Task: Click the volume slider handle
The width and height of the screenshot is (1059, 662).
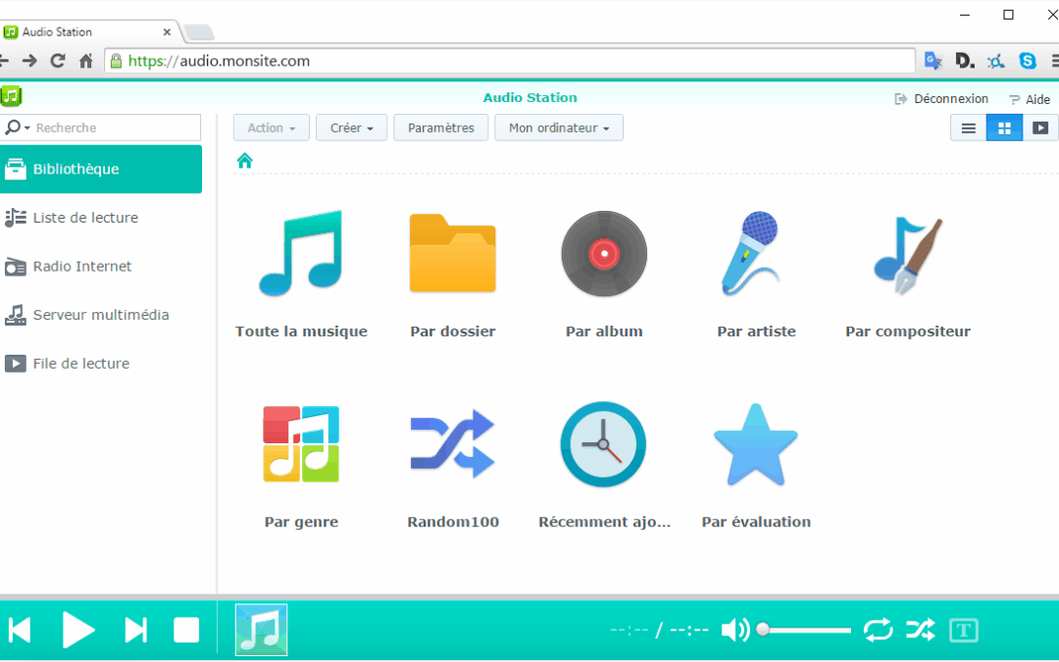Action: point(763,630)
